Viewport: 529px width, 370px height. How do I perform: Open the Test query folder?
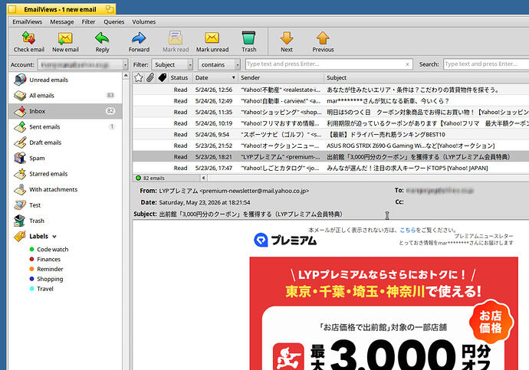click(x=65, y=205)
